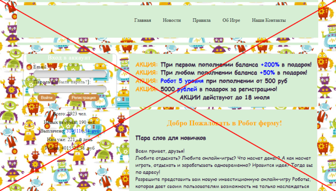The image size is (336, 191).
Task: Focus the Пароль password field
Action: [70, 89]
